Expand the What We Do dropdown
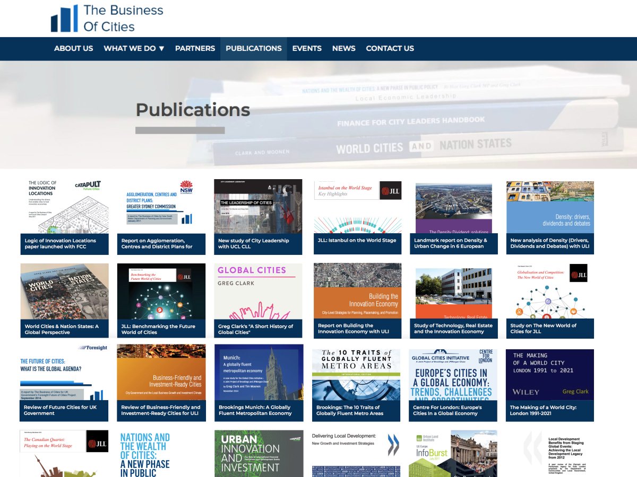The image size is (637, 477). (134, 48)
